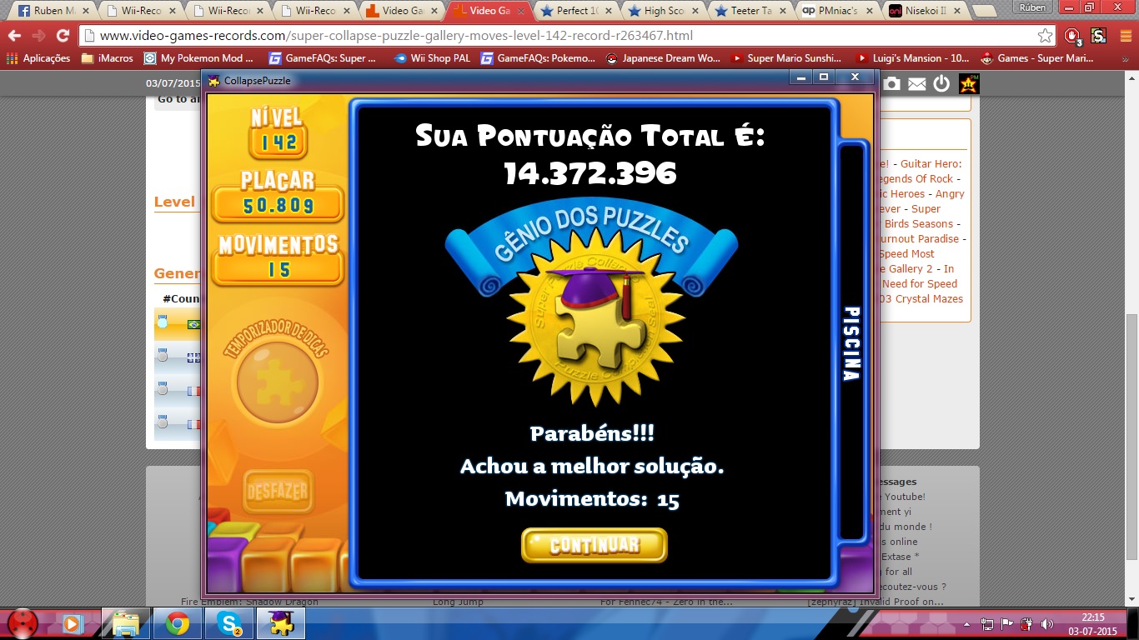Open the envelope messages icon
The height and width of the screenshot is (640, 1139).
click(x=916, y=83)
